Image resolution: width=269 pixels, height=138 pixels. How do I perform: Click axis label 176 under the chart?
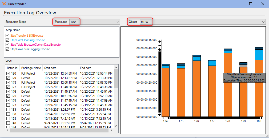pyautogui.click(x=196, y=121)
